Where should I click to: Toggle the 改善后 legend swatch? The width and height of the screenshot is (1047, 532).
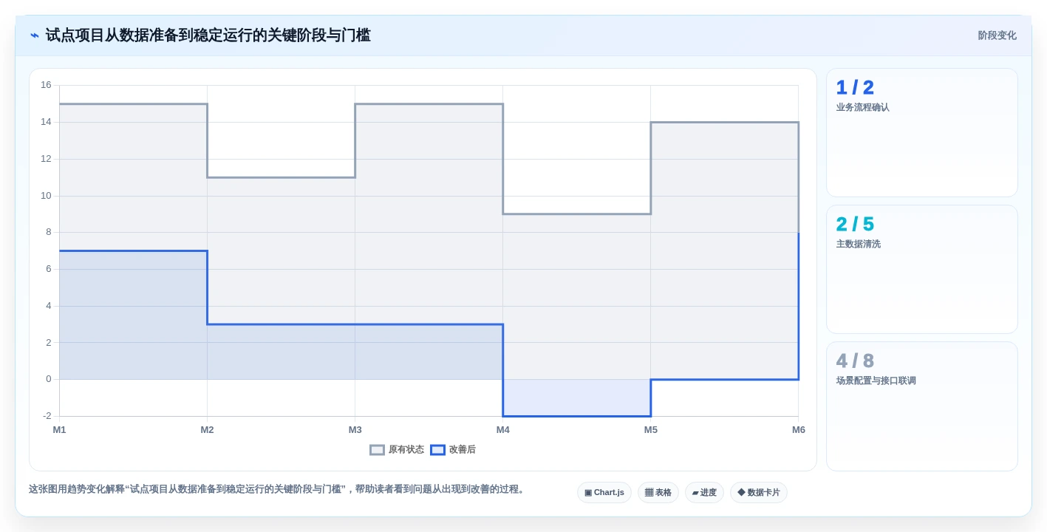coord(437,450)
